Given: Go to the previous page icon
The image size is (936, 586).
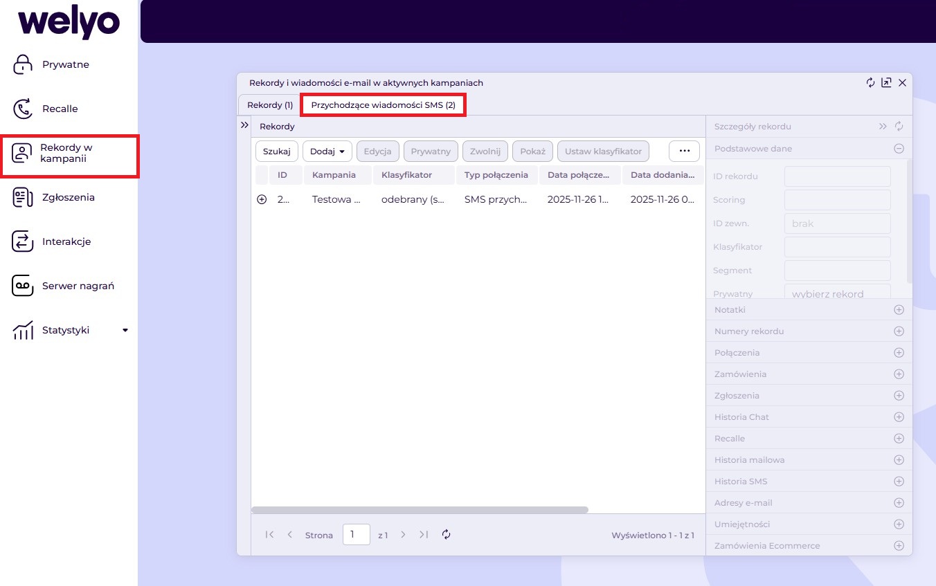Looking at the screenshot, I should click(290, 535).
